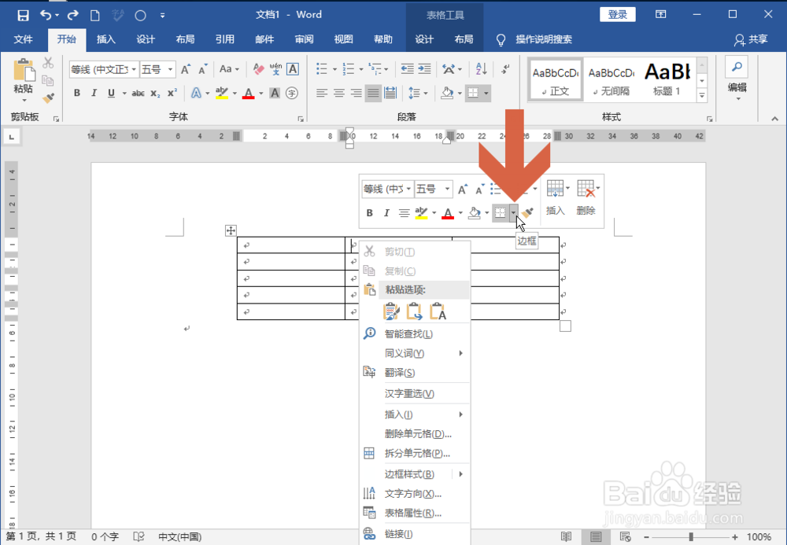
Task: Choose 智能查找(L) in context menu
Action: point(415,334)
